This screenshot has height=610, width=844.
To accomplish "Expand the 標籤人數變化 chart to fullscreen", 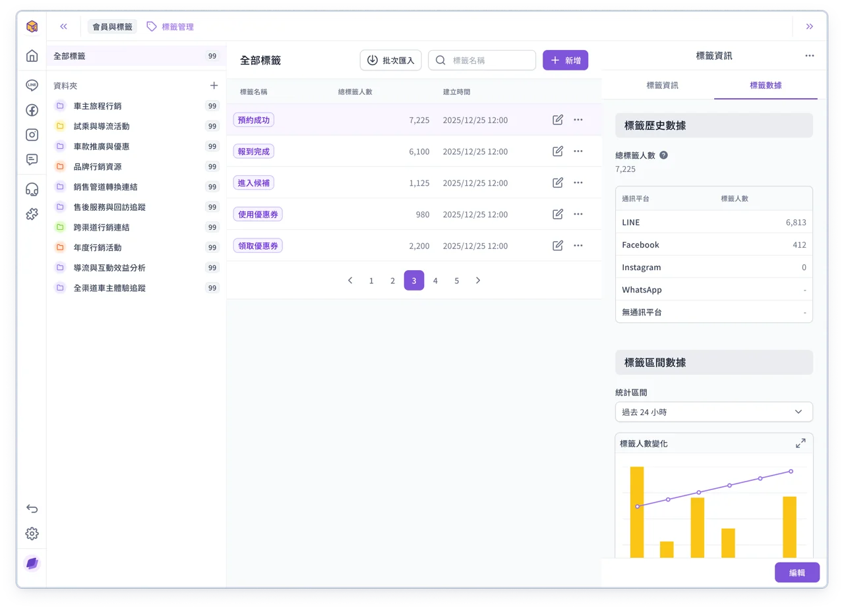I will point(800,443).
